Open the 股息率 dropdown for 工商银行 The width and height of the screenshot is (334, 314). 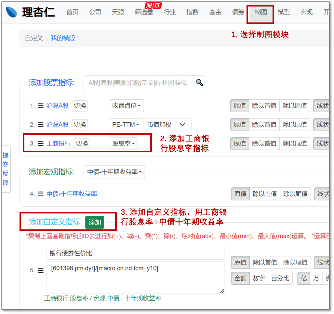(x=123, y=143)
